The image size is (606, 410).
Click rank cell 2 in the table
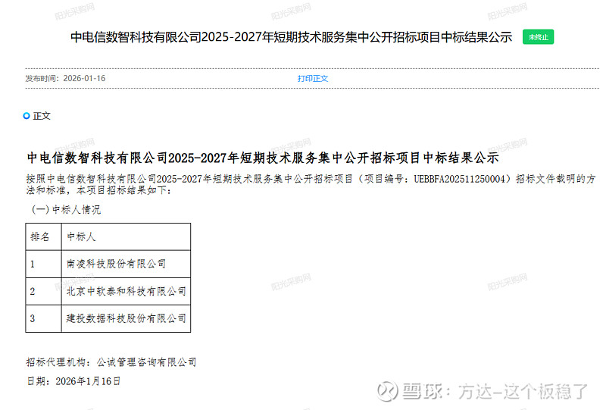(x=43, y=291)
